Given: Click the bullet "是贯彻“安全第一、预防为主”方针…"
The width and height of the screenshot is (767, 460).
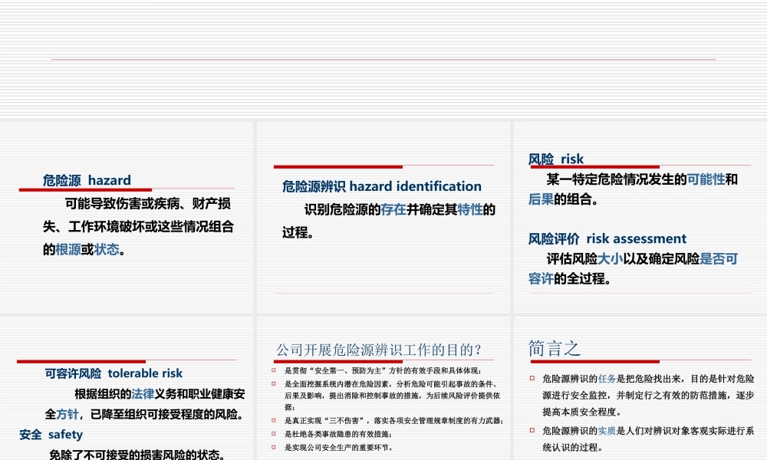Looking at the screenshot, I should [383, 370].
